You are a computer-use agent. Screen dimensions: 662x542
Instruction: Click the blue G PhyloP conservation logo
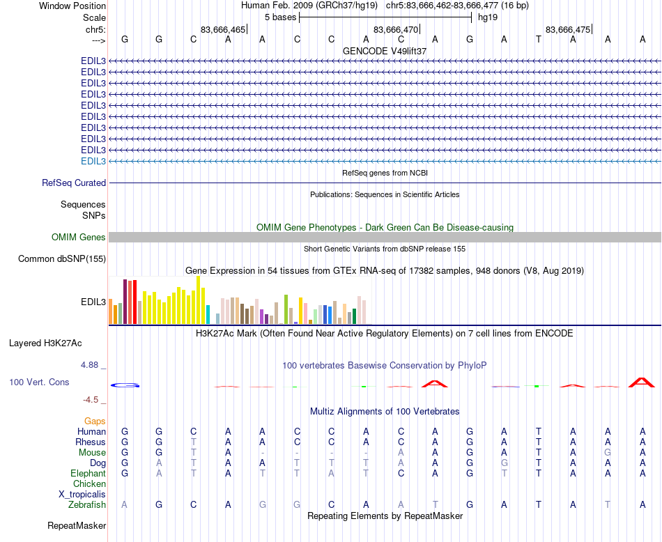(125, 385)
